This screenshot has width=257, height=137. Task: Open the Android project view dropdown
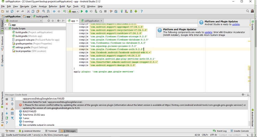coord(24,21)
